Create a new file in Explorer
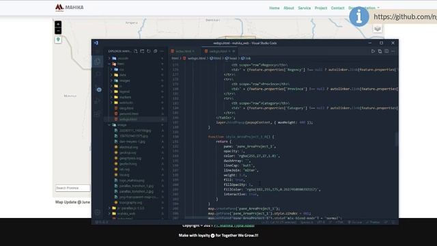437x246 pixels. click(x=135, y=51)
